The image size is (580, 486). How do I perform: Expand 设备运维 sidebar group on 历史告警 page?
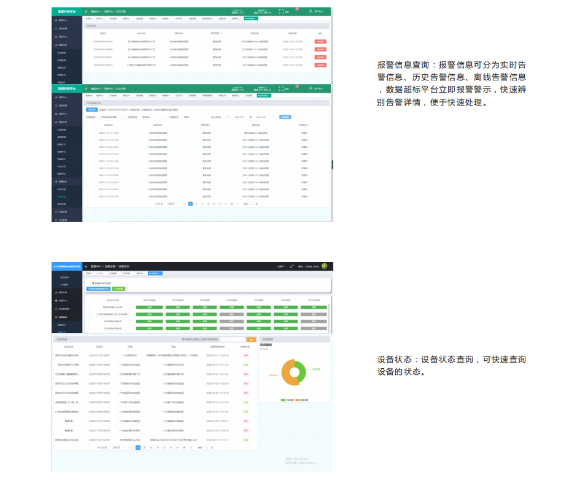67,212
